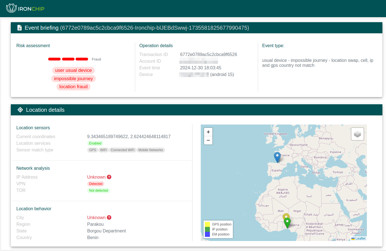Click the blue map marker near France
The image size is (386, 251).
(x=277, y=157)
